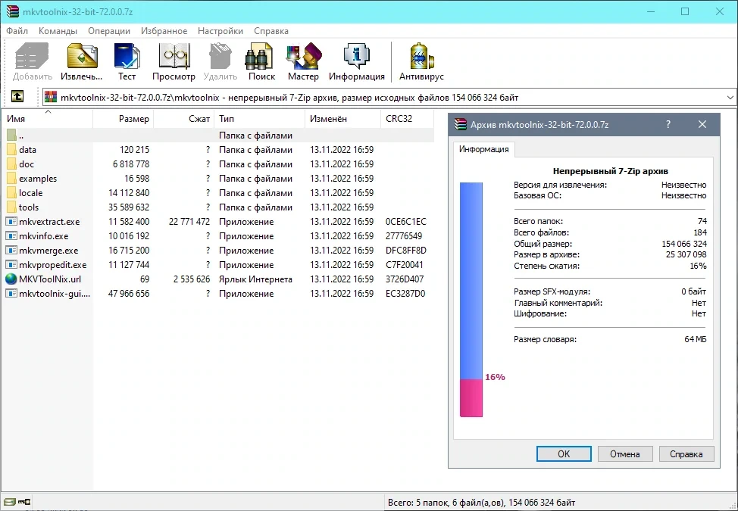Screen dimensions: 738x511
Task: Select the MKVToolNix.url file name
Action: coord(50,279)
